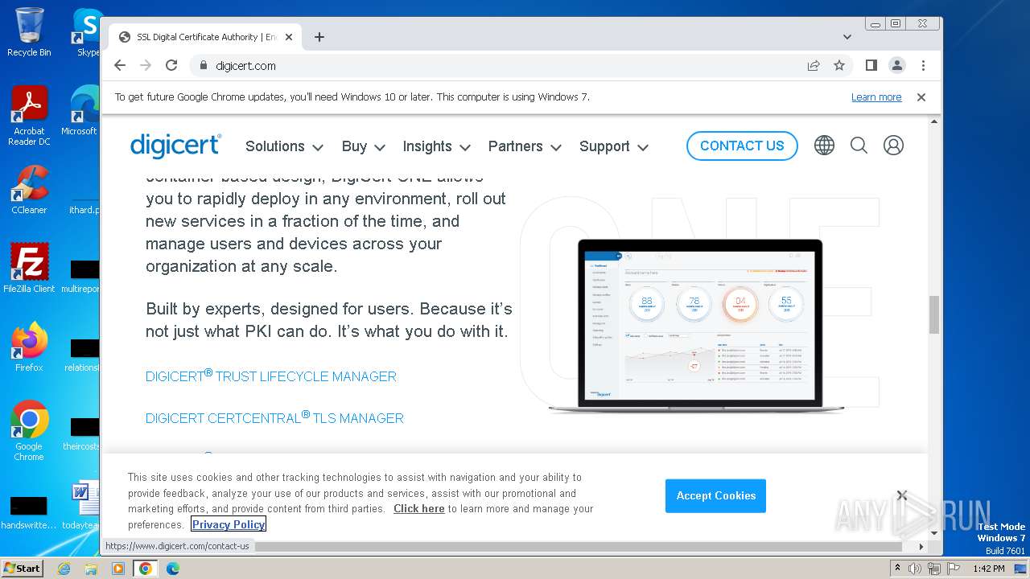Viewport: 1030px width, 579px height.
Task: Open Windows Explorer folder in taskbar
Action: click(x=91, y=569)
